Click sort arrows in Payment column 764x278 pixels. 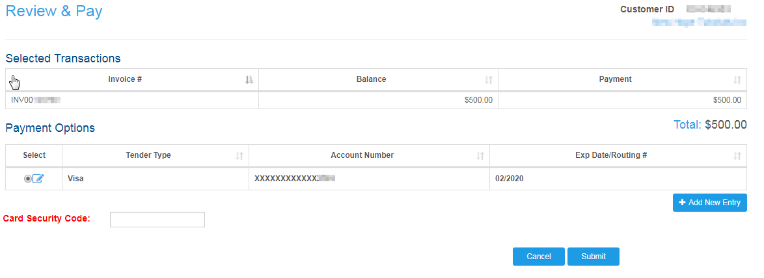pyautogui.click(x=737, y=80)
